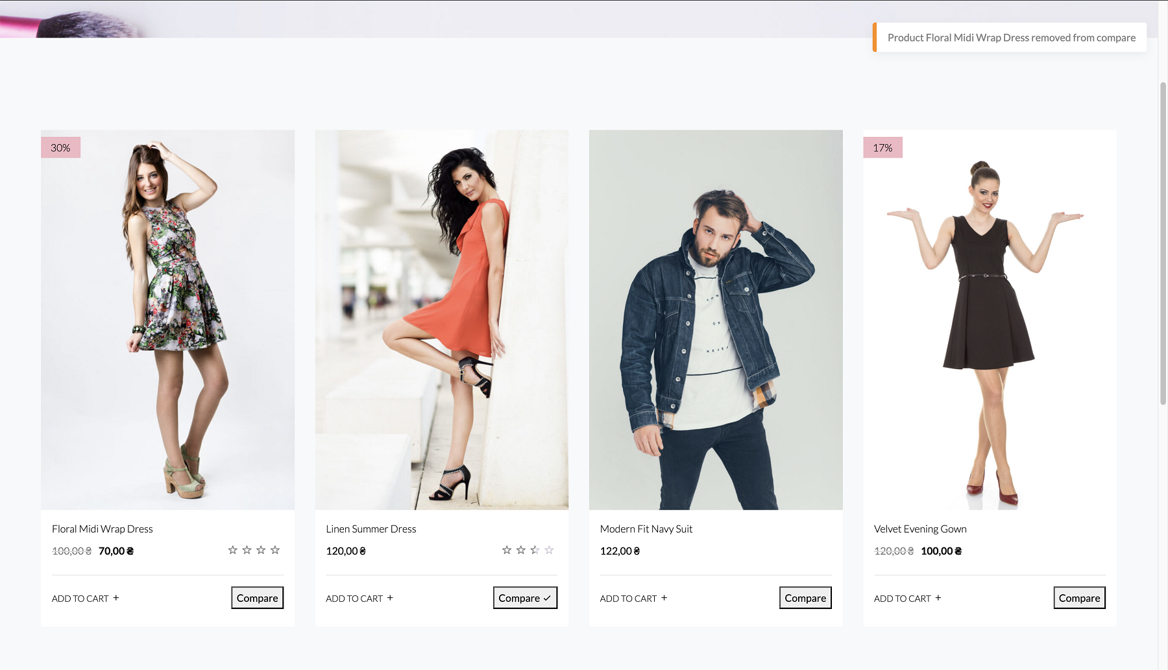Screen dimensions: 1168x670
Task: Click last rating star on Floral Midi Wrap Dress
Action: (x=275, y=550)
